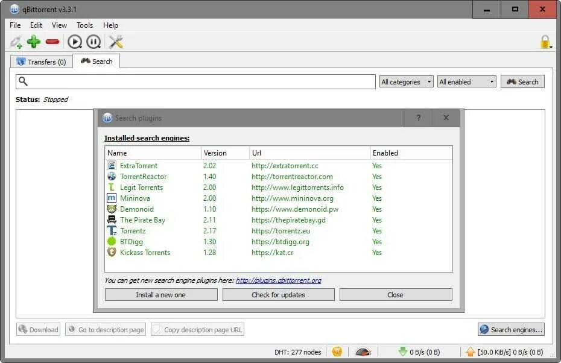Switch to the Transfers (0) tab

pyautogui.click(x=41, y=62)
